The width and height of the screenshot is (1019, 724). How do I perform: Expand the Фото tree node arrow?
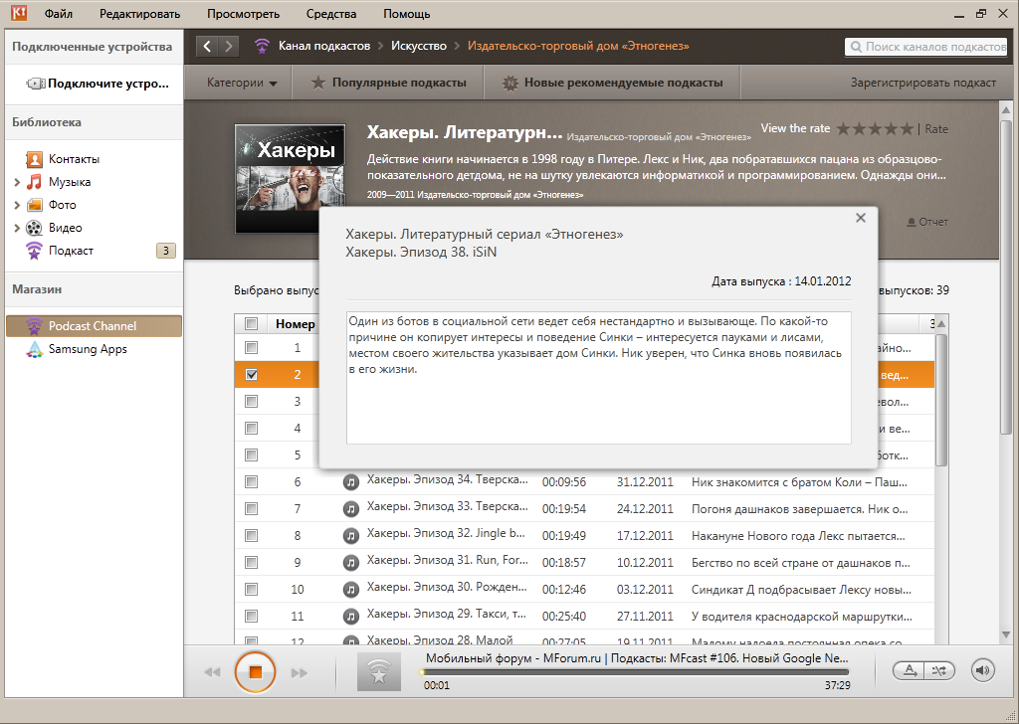tap(17, 205)
